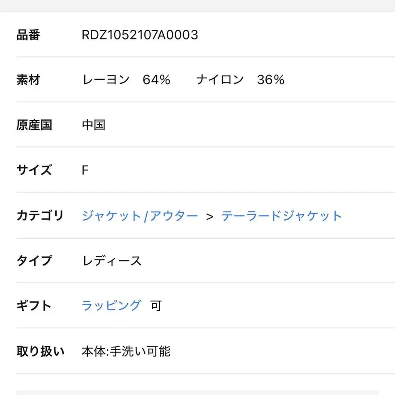Viewport: 395px width, 395px height.
Task: Click the ギフト row label
Action: point(34,305)
